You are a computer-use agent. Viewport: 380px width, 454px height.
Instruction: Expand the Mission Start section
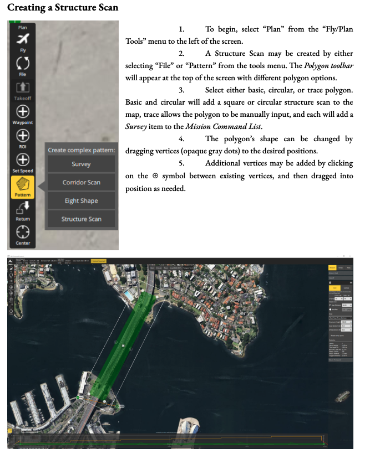pos(341,273)
